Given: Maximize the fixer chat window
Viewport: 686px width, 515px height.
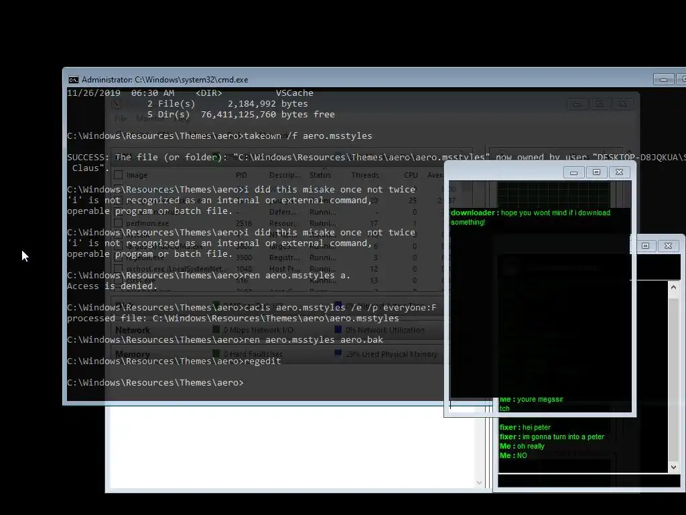Looking at the screenshot, I should click(645, 245).
